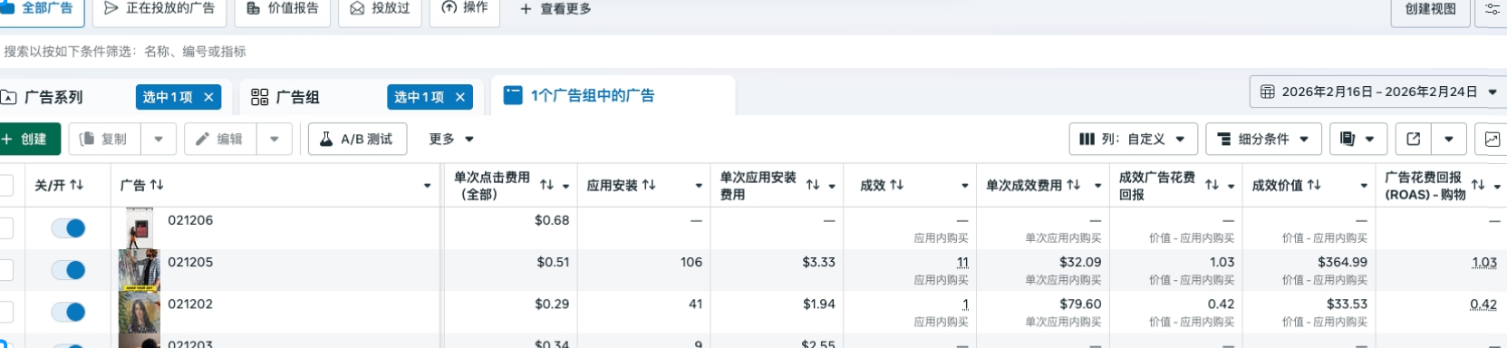The width and height of the screenshot is (1507, 348).
Task: Sort by 单次成效费用 column
Action: 1074,185
